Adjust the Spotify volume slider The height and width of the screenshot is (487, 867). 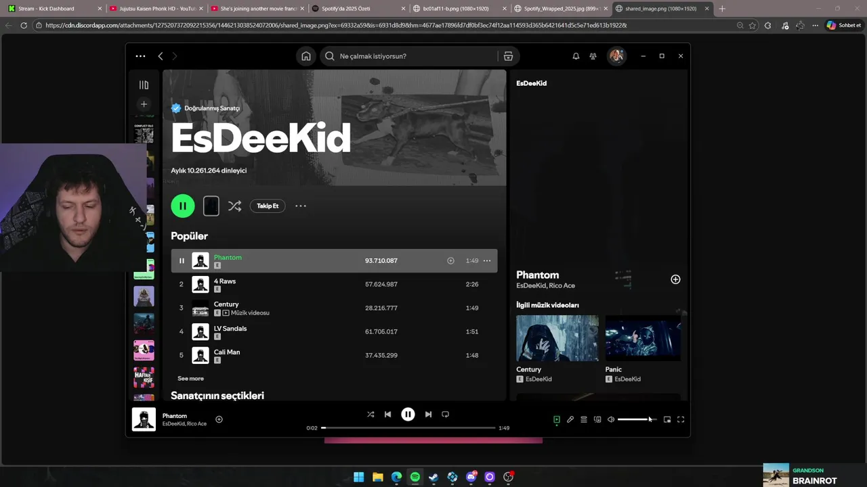(637, 419)
